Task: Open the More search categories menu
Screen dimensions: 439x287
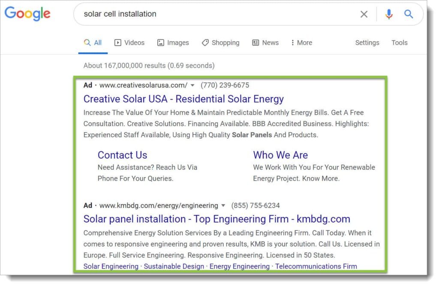Action: (302, 42)
